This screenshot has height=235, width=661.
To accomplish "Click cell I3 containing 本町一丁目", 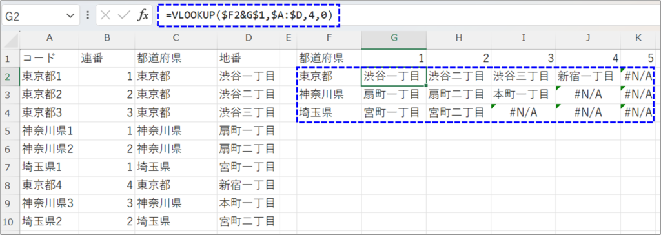I will point(523,94).
